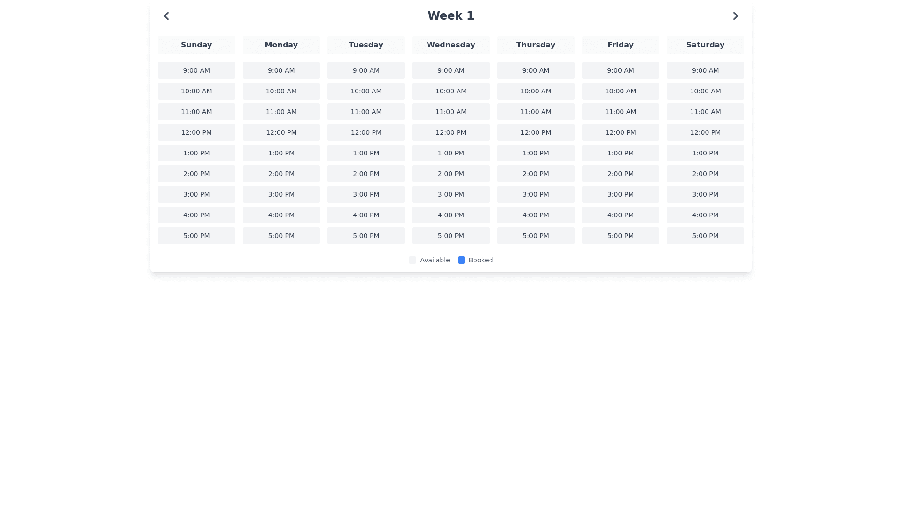Click the Saturday column header
This screenshot has height=507, width=902.
click(x=705, y=45)
